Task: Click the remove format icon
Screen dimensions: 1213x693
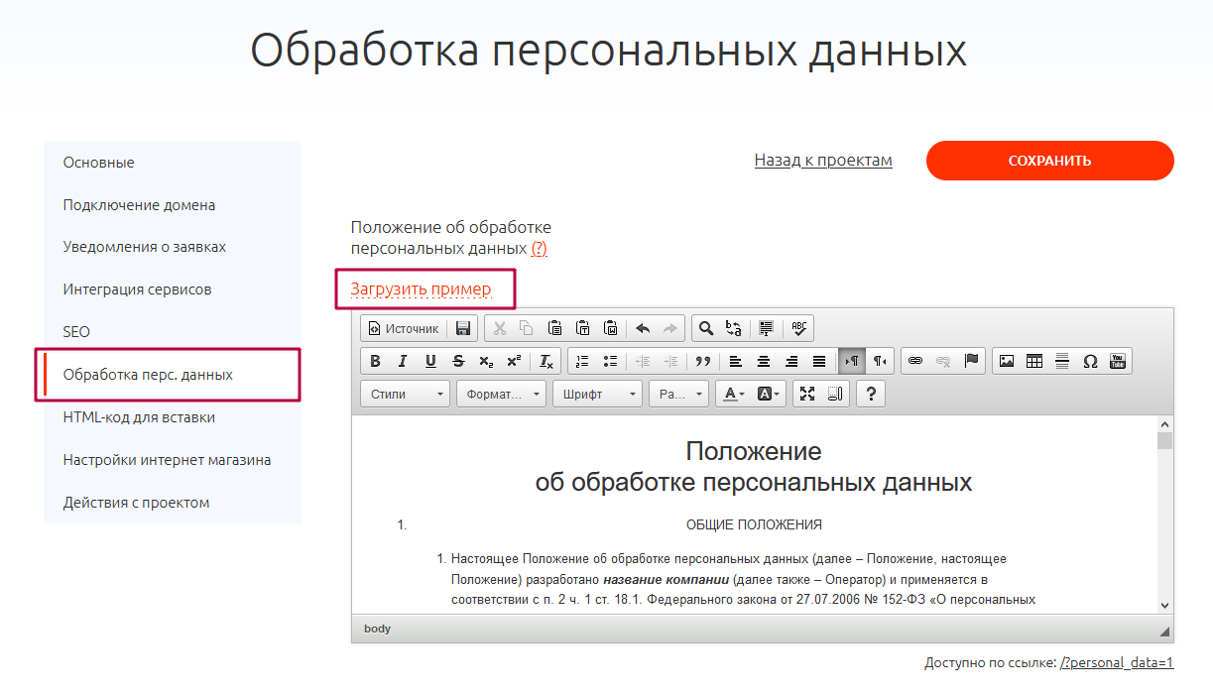Action: click(546, 361)
